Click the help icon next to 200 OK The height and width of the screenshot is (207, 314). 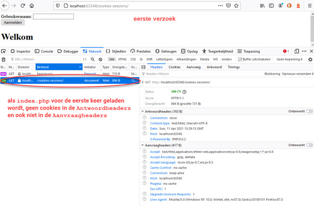(185, 91)
